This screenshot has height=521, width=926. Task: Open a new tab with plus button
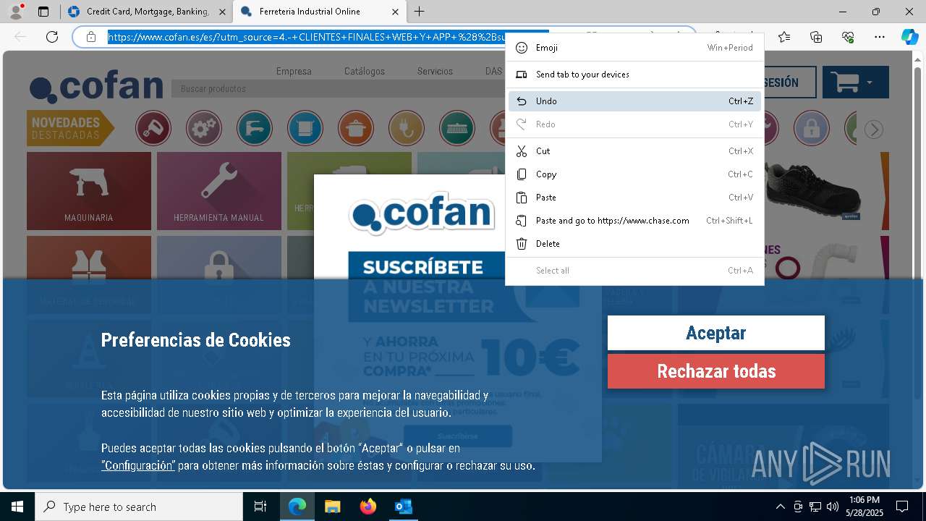(x=420, y=12)
